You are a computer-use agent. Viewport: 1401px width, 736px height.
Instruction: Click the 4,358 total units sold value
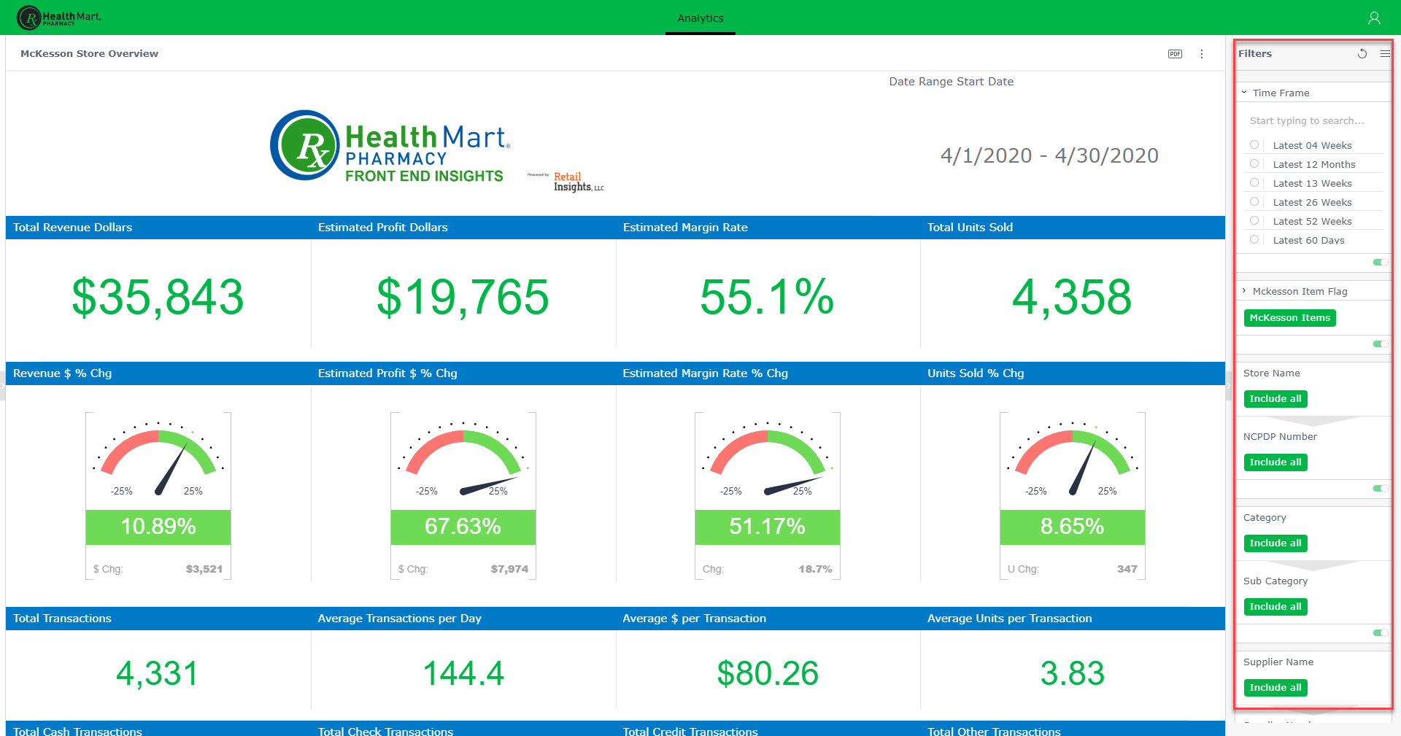[x=1072, y=298]
